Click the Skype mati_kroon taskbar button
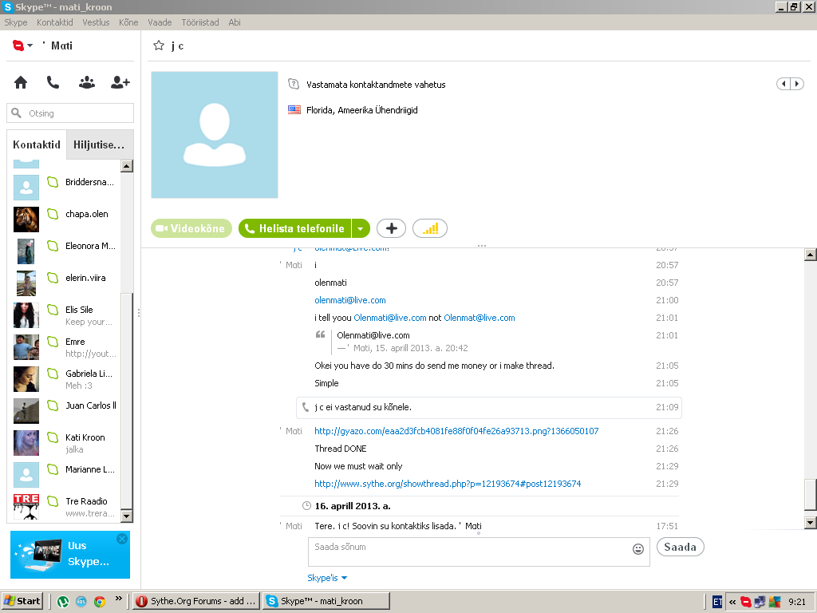 tap(326, 601)
